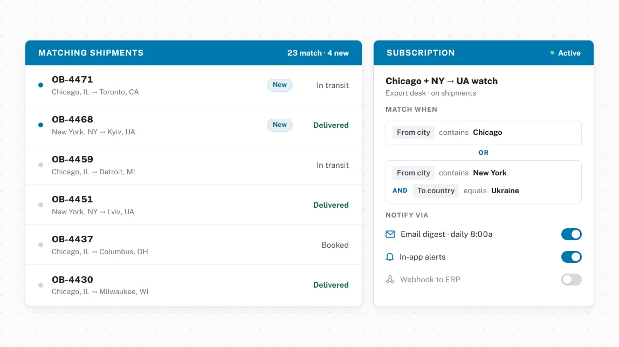Click the gray dot beside OB-4430
This screenshot has width=619, height=347.
coord(40,285)
